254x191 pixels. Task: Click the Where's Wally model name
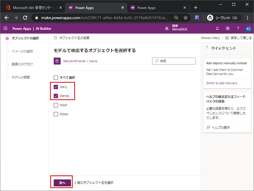pos(210,38)
